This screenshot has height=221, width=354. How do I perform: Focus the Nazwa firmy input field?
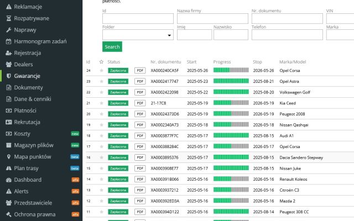tap(211, 19)
